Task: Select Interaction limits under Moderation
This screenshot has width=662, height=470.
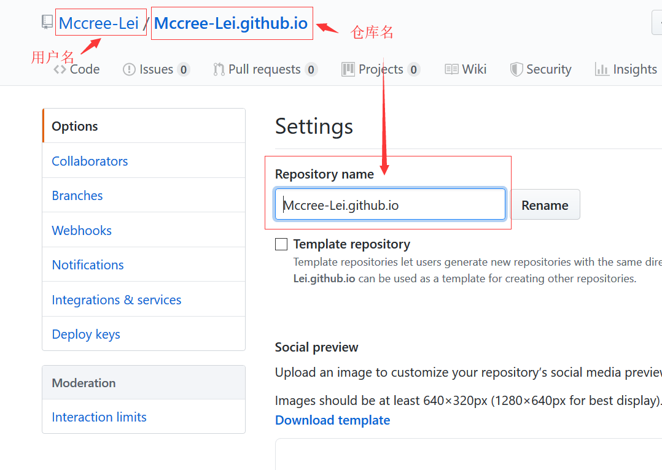Action: pyautogui.click(x=99, y=417)
